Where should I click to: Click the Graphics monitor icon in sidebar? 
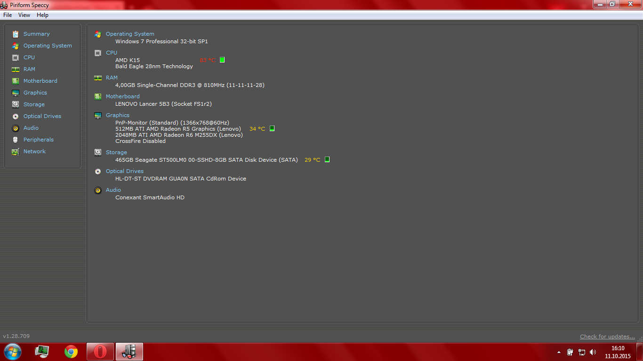[16, 93]
